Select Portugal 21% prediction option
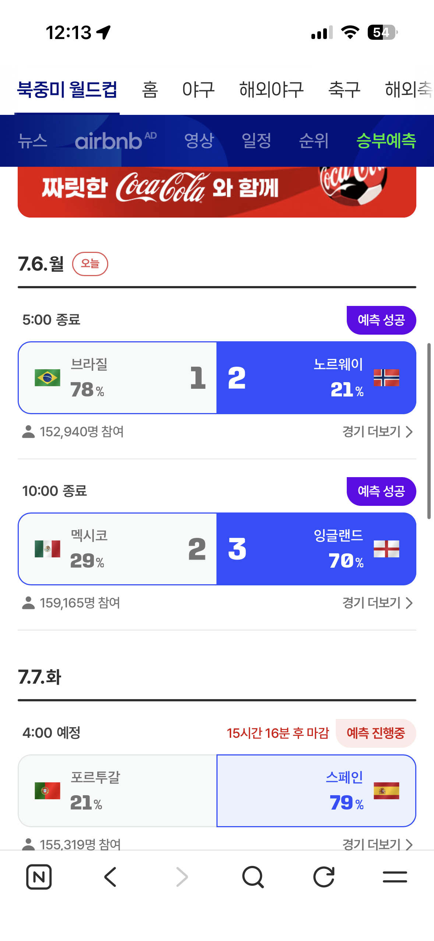 coord(117,791)
